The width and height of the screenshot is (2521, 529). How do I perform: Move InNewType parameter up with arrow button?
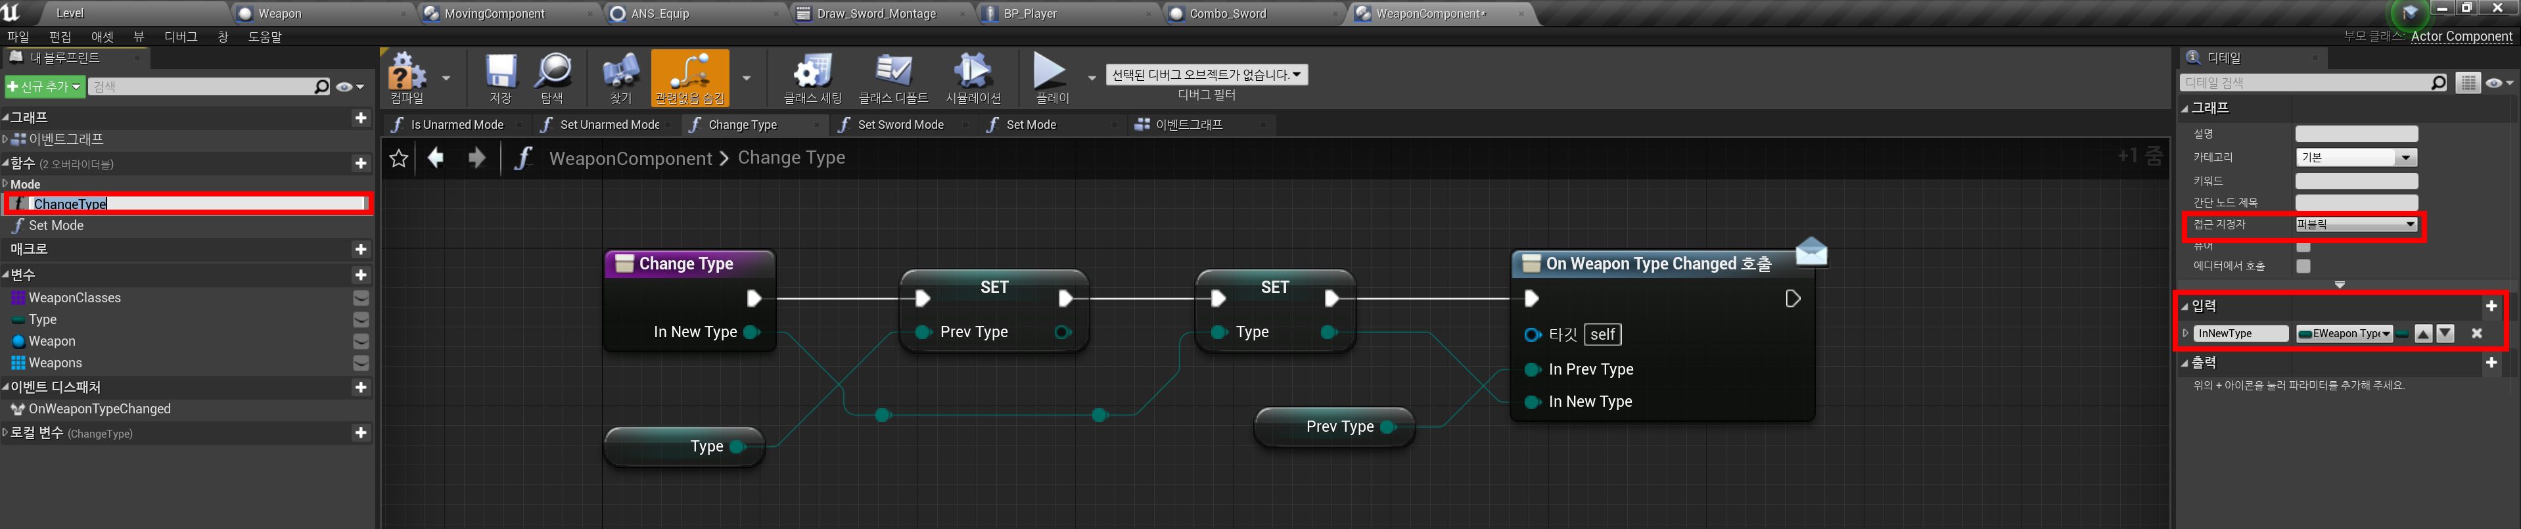pos(2423,333)
